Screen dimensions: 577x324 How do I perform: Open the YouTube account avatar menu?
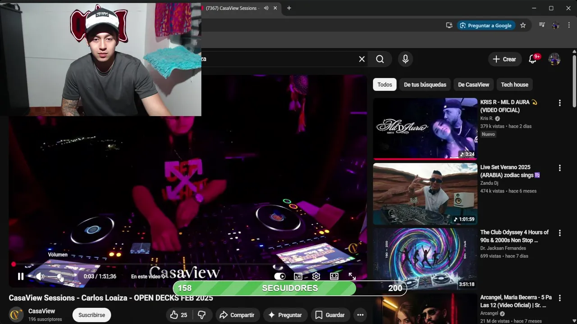(554, 59)
